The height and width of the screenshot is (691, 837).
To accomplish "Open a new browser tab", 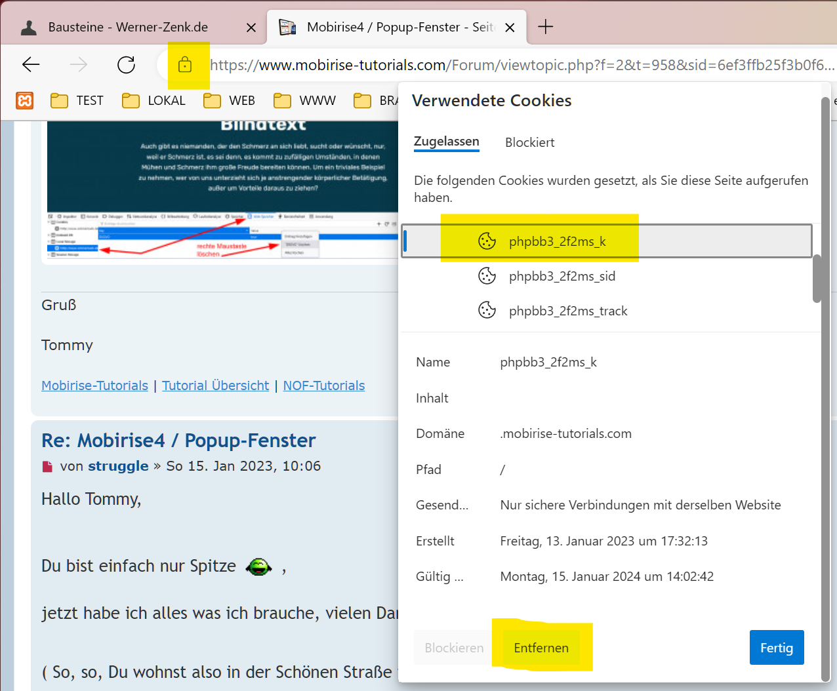I will (545, 27).
